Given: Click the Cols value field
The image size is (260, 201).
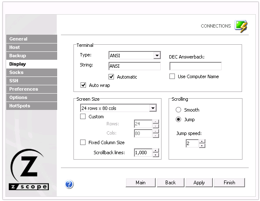Looking at the screenshot, I should 143,133.
